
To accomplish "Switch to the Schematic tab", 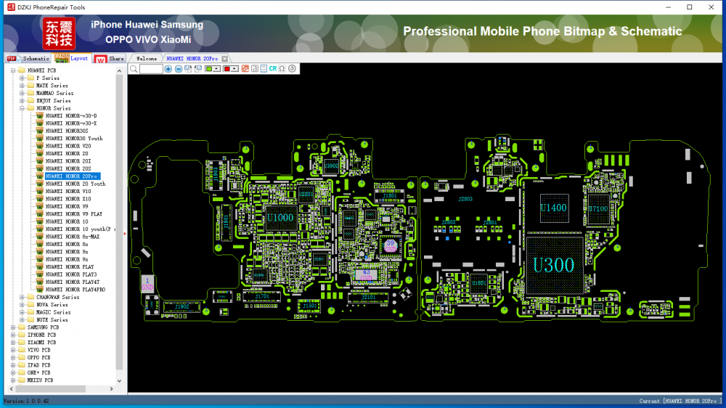I will click(29, 58).
